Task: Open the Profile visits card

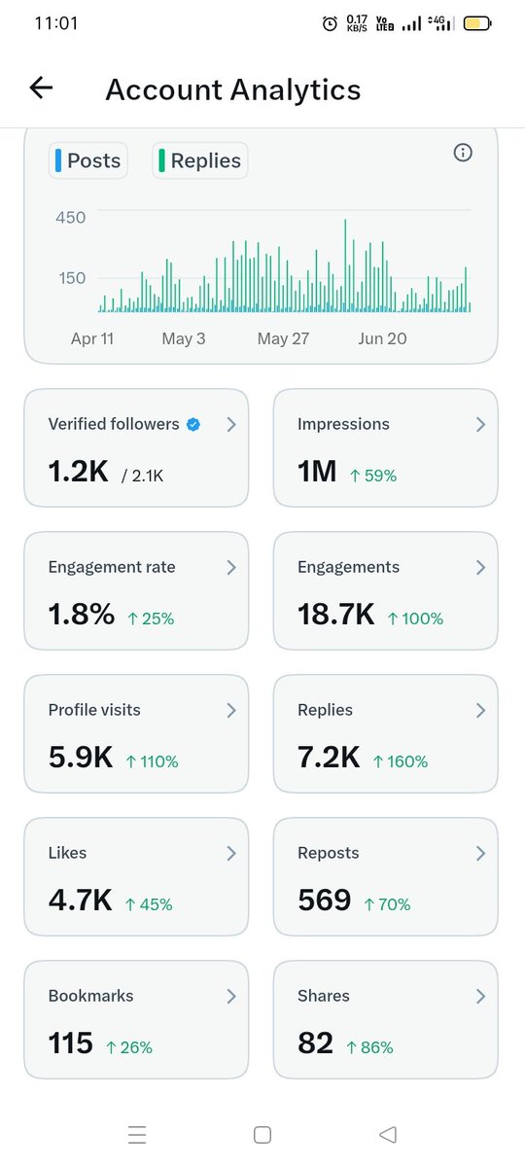Action: pyautogui.click(x=136, y=734)
